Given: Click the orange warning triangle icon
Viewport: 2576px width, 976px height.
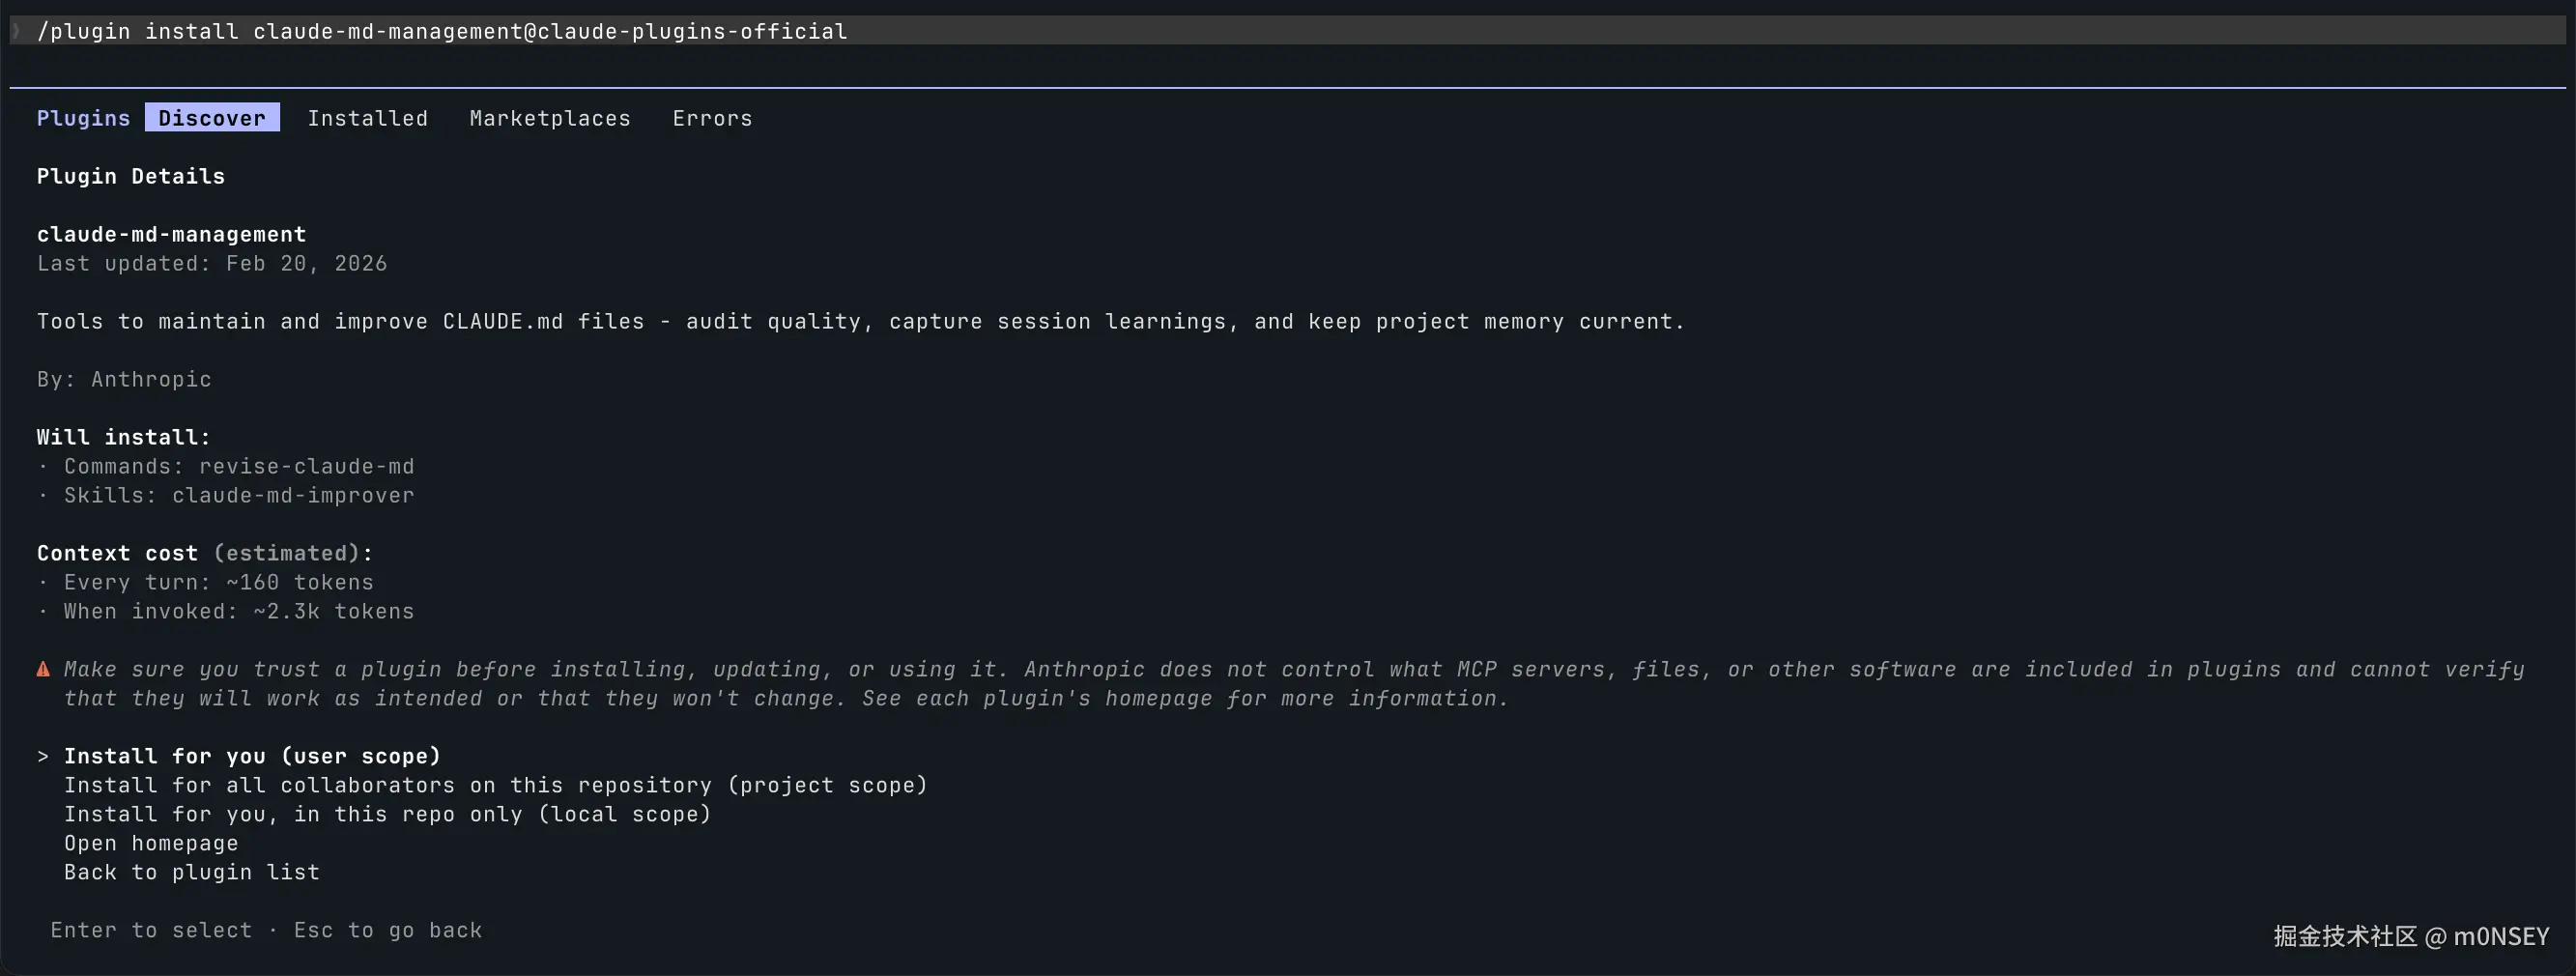Looking at the screenshot, I should pyautogui.click(x=43, y=669).
